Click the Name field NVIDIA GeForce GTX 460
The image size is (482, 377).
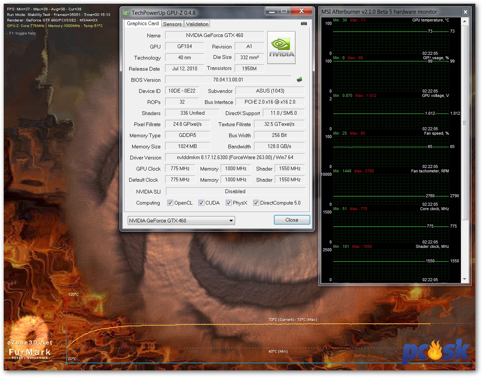point(215,35)
